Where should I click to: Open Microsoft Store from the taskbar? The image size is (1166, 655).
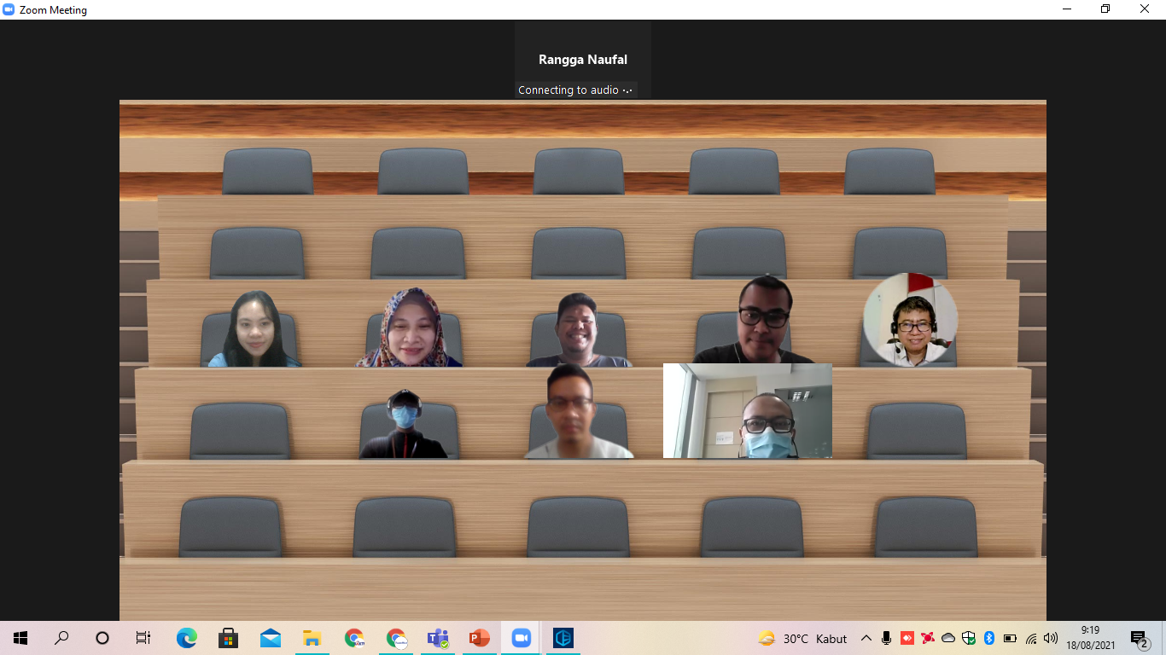[x=228, y=638]
